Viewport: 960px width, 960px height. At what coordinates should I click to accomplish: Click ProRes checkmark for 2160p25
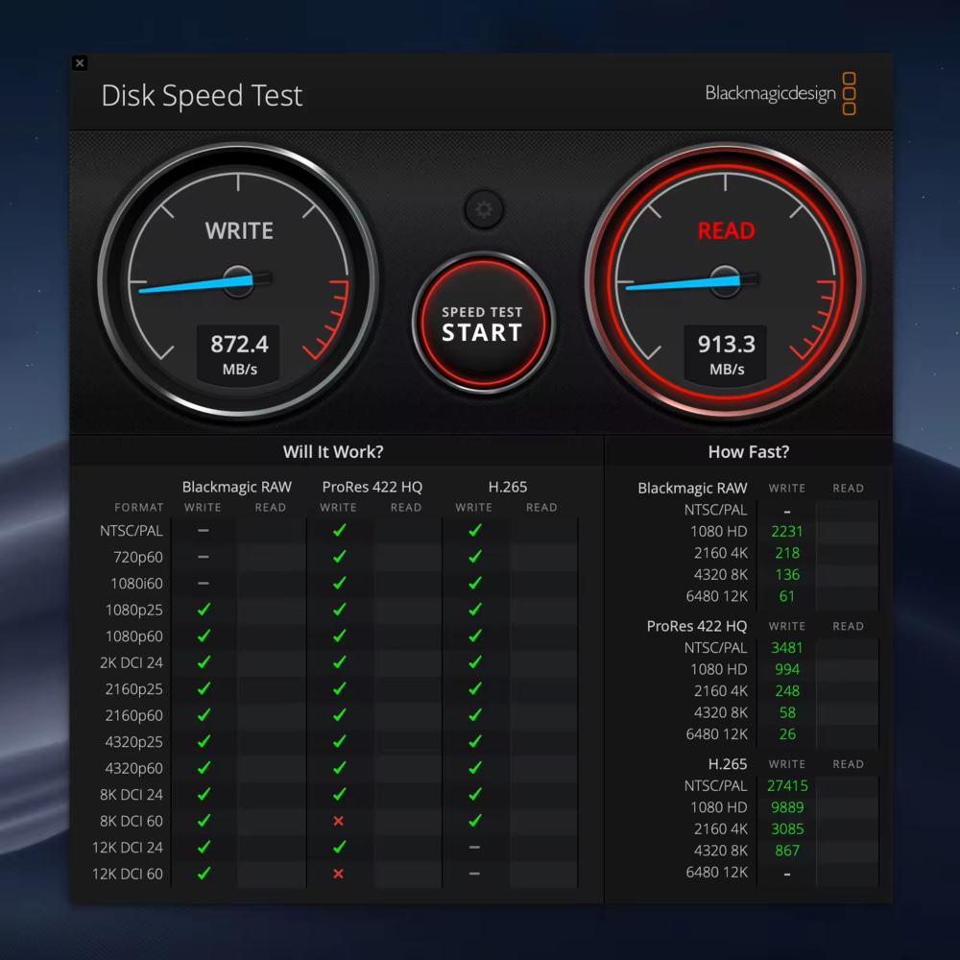[x=339, y=688]
